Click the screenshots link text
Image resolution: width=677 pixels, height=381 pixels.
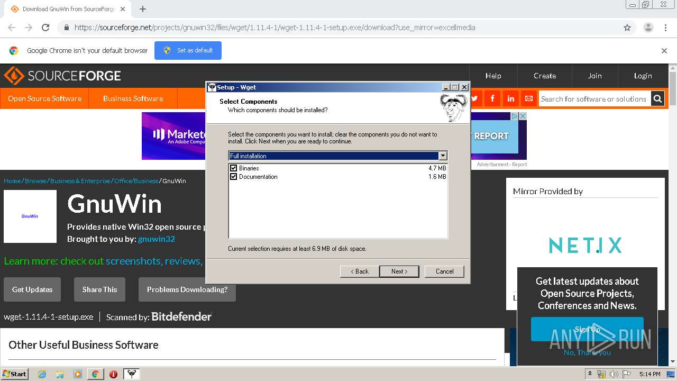[134, 261]
